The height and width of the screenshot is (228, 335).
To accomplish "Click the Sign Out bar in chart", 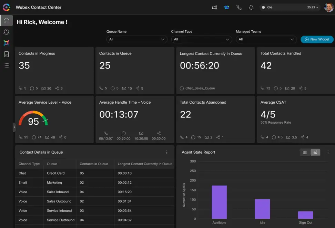I will [305, 215].
